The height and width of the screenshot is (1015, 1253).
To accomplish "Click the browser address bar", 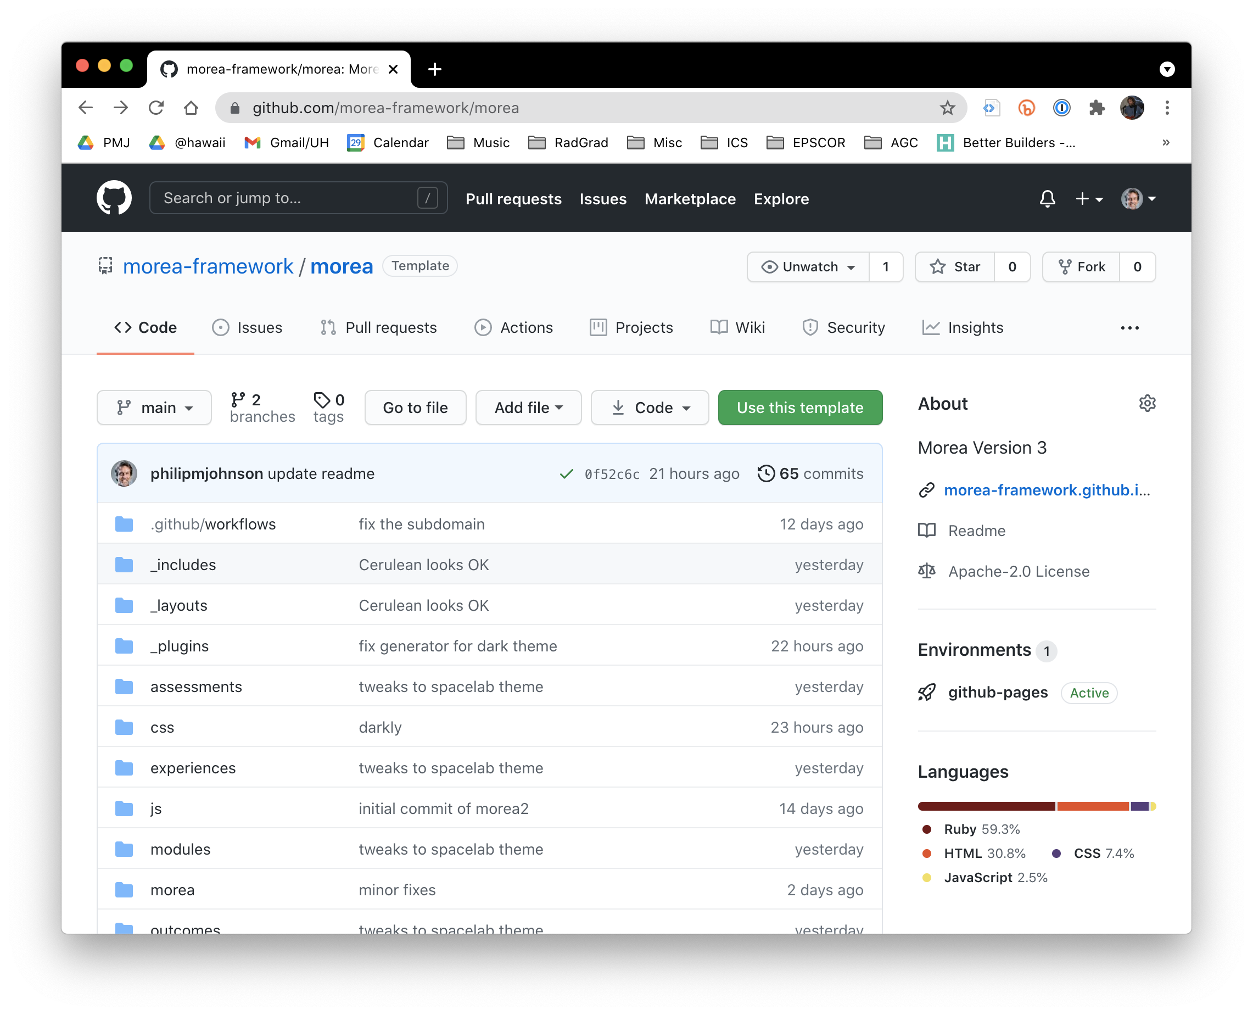I will click(x=590, y=108).
